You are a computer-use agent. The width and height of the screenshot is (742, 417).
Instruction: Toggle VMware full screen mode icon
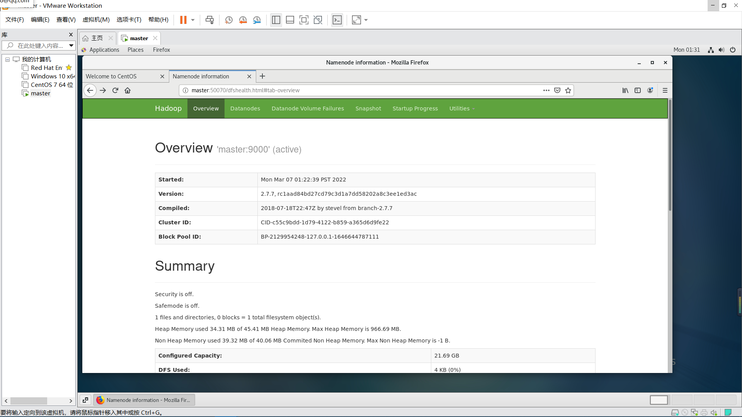[x=304, y=20]
